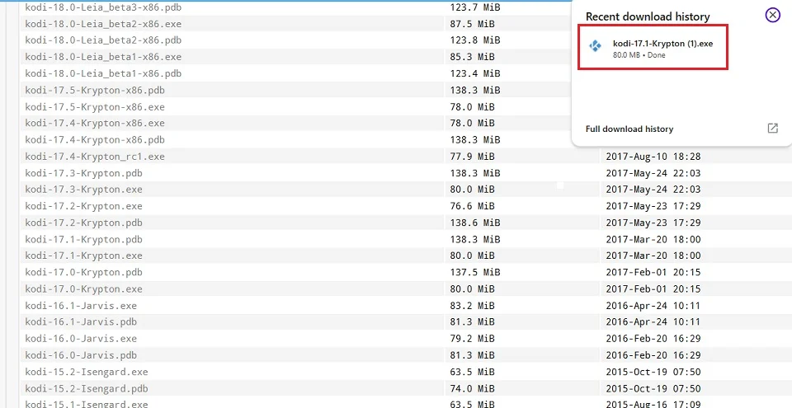Select 74.0 MiB size of kodi-15.2-Isengard.pdb
Image resolution: width=792 pixels, height=408 pixels.
click(472, 388)
